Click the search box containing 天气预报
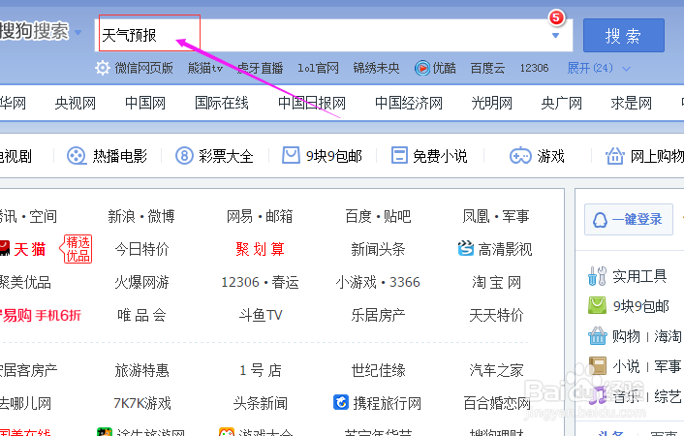684x436 pixels. click(x=333, y=35)
